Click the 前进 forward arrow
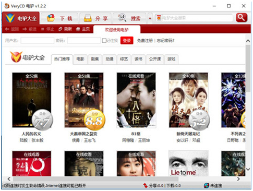 pos(25,29)
